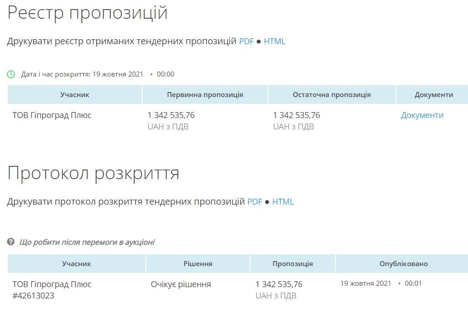Screen dimensions: 468x314
Task: Click the green clock icon near disclosure date
Action: tap(11, 74)
